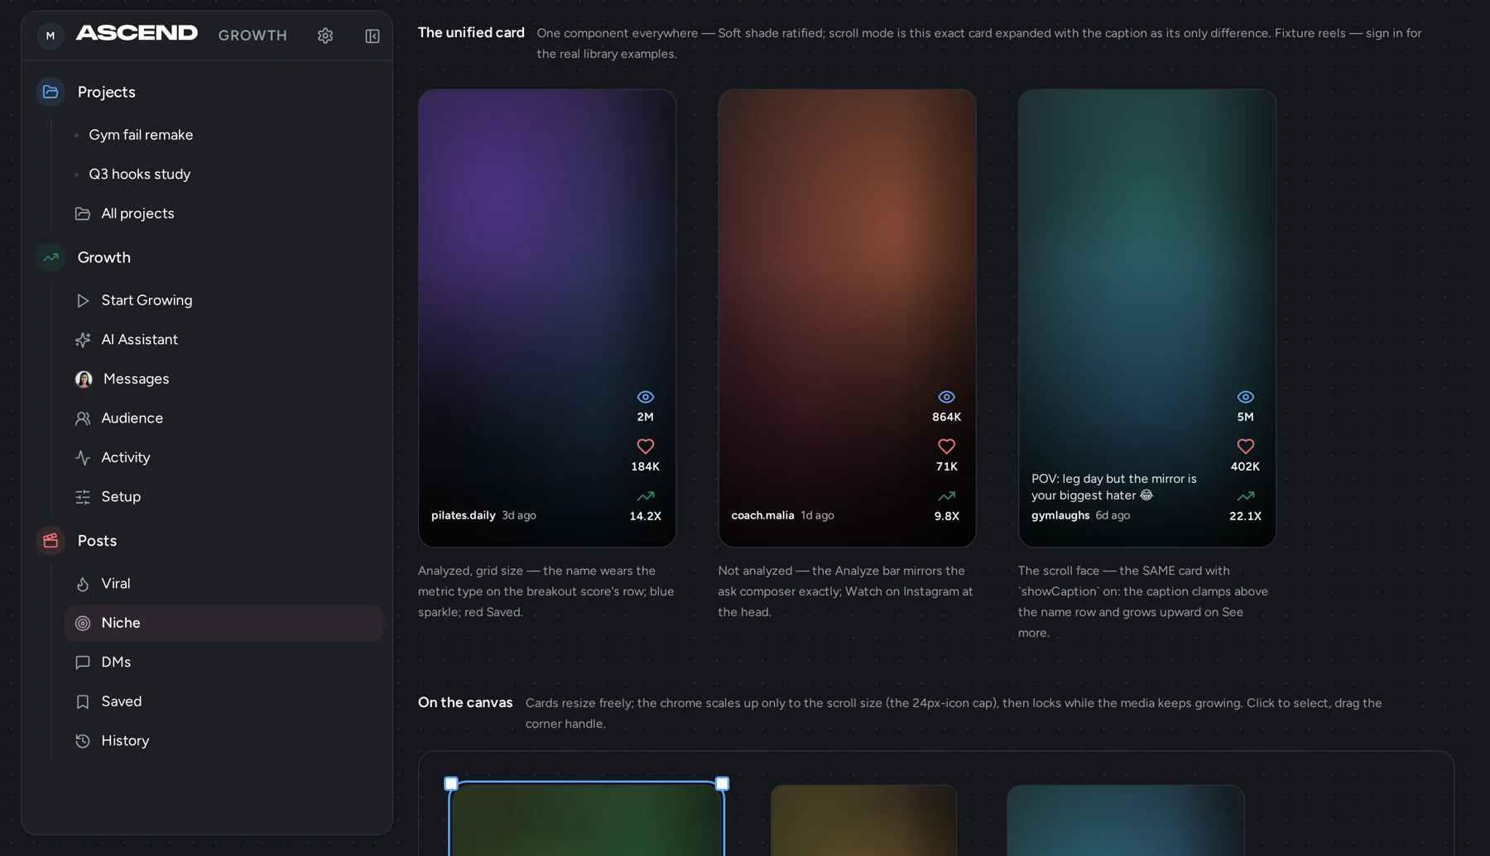Click the sparkle icon beside AI Assistant
This screenshot has width=1490, height=856.
83,340
